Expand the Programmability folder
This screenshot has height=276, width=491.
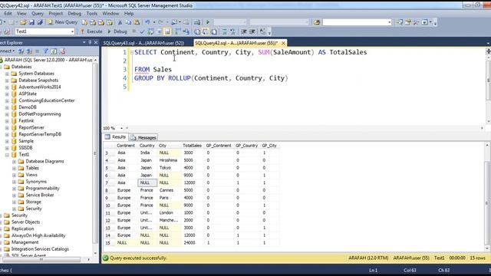click(x=14, y=189)
